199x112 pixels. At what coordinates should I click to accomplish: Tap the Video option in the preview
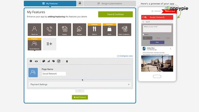click(x=168, y=38)
